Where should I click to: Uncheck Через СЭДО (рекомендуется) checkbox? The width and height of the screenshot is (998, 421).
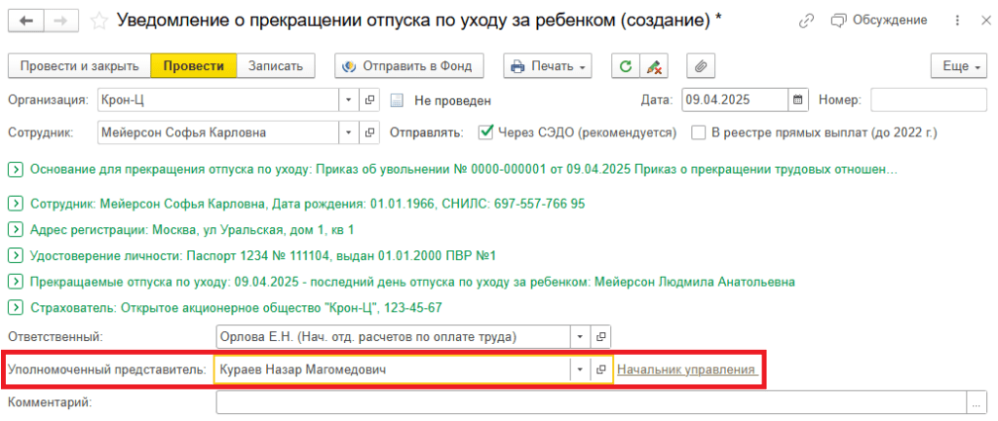click(x=487, y=132)
